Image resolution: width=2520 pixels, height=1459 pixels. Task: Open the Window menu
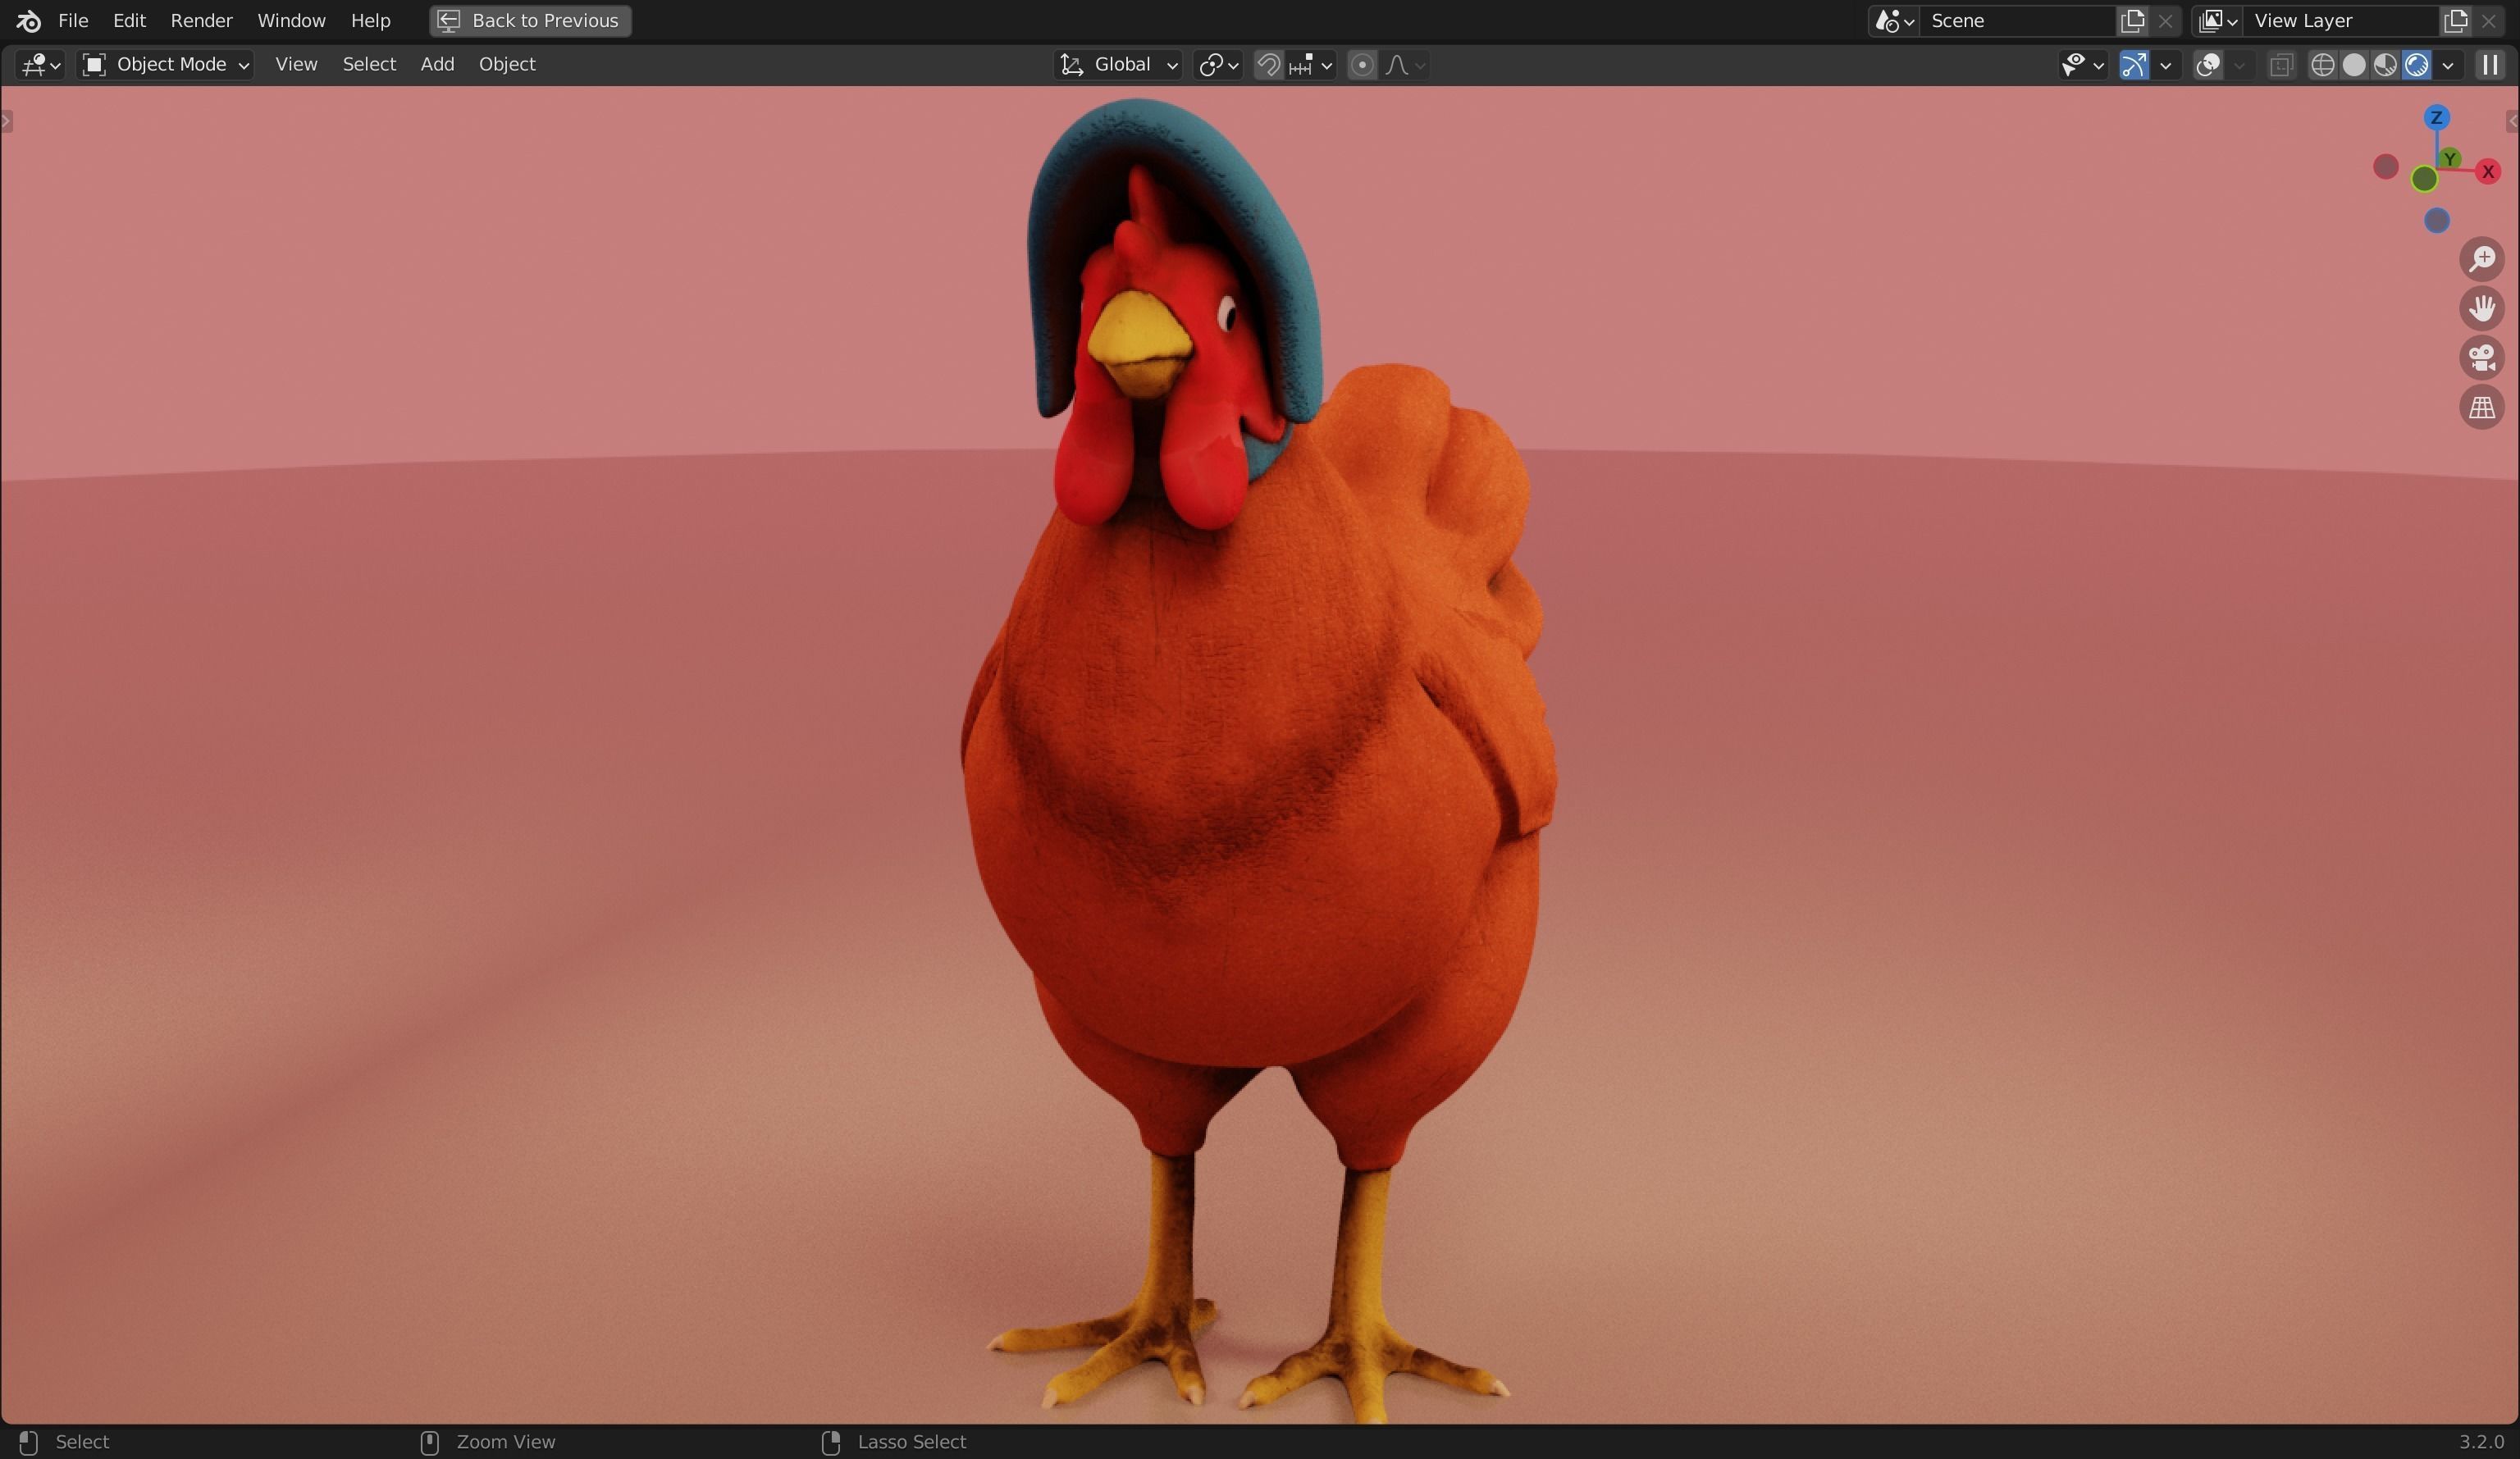291,20
